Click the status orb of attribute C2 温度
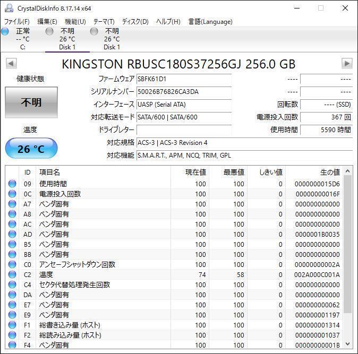This screenshot has width=358, height=354. 12,274
